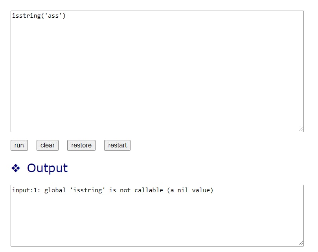Image resolution: width=318 pixels, height=252 pixels.
Task: Click the isstring('ass') code line
Action: point(39,16)
